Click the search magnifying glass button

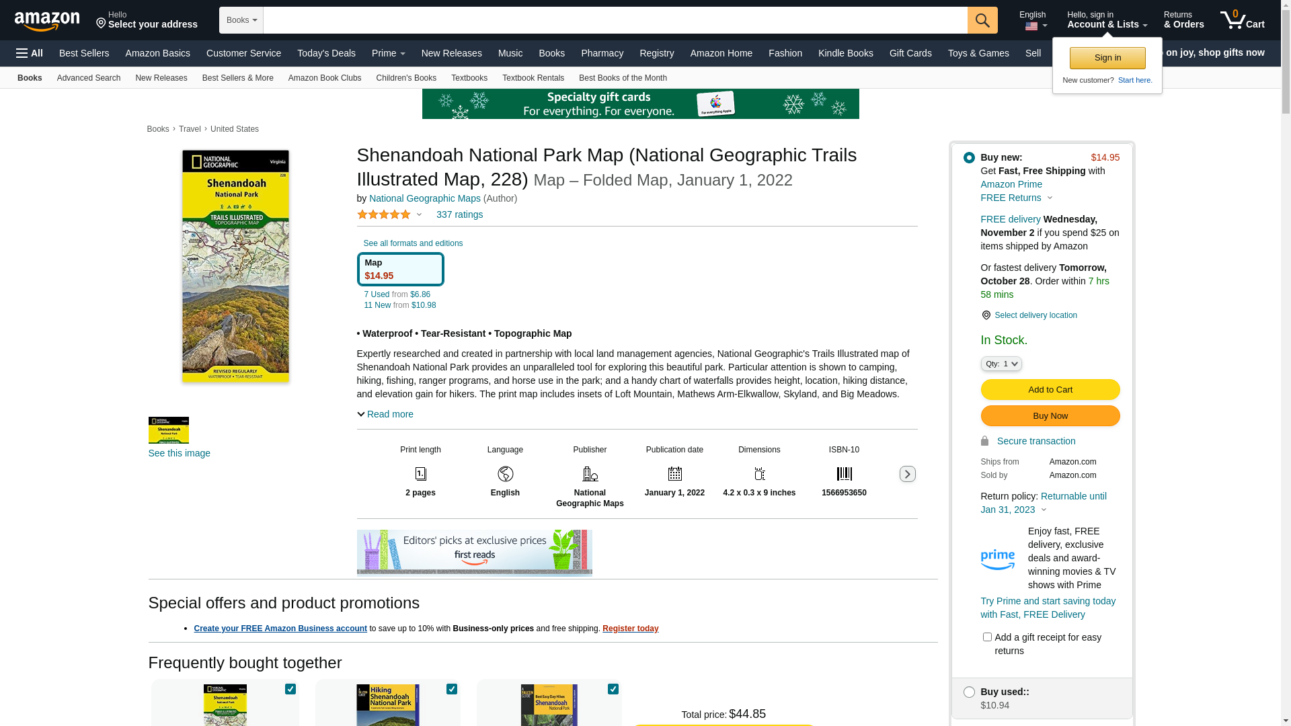click(982, 20)
